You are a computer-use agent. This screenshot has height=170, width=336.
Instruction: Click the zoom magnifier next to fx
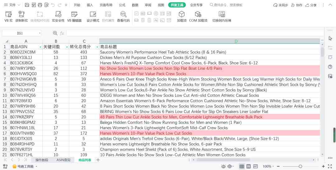pos(55,33)
